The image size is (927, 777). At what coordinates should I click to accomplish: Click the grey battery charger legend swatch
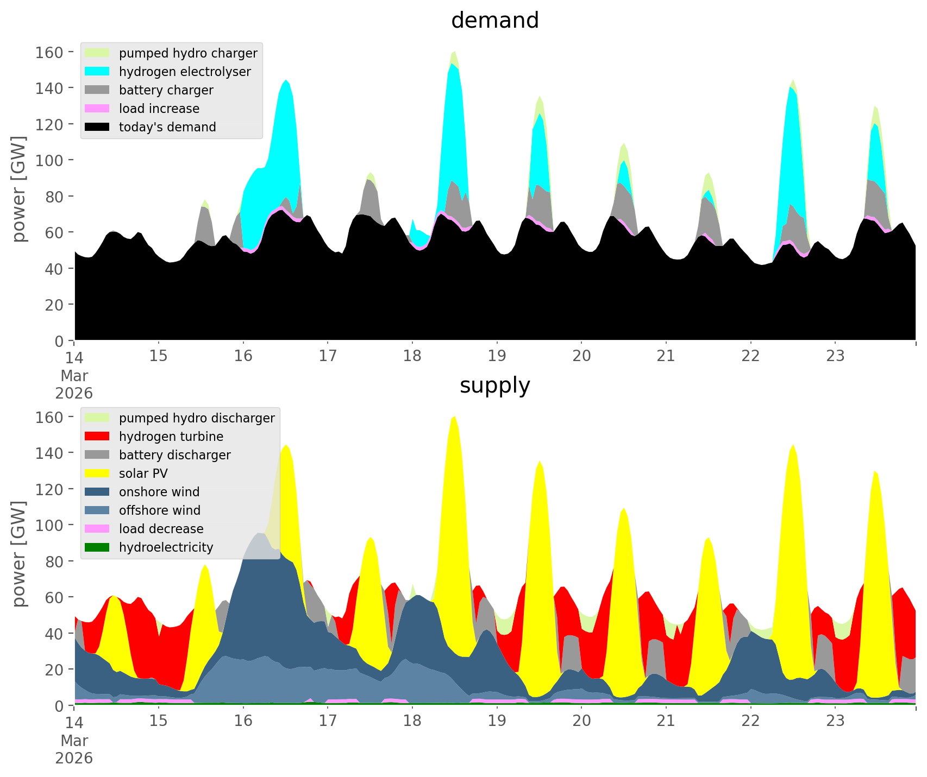[x=97, y=90]
